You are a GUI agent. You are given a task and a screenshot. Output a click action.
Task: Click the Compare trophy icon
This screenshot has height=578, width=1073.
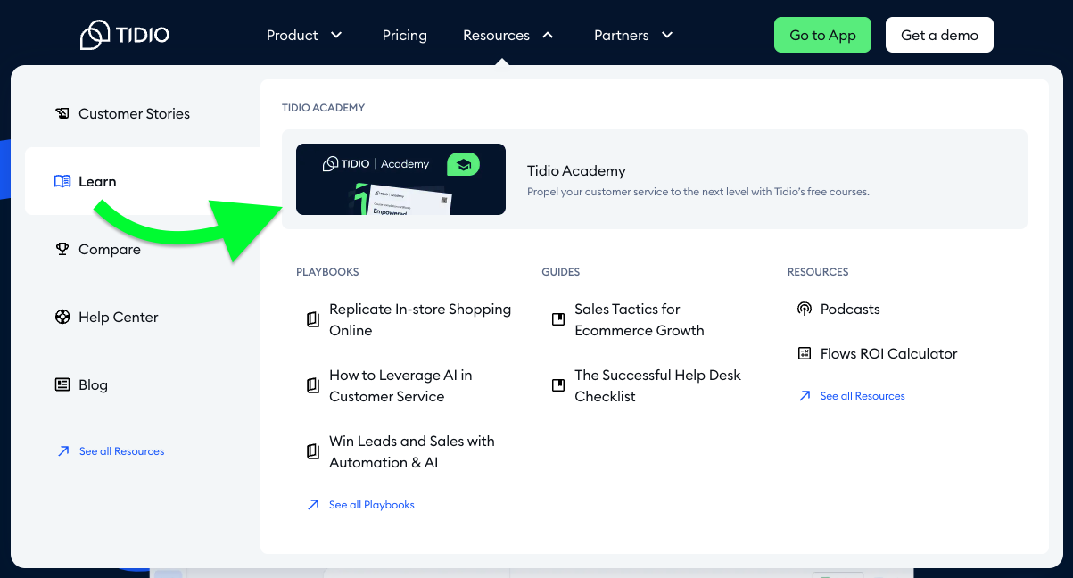(62, 249)
